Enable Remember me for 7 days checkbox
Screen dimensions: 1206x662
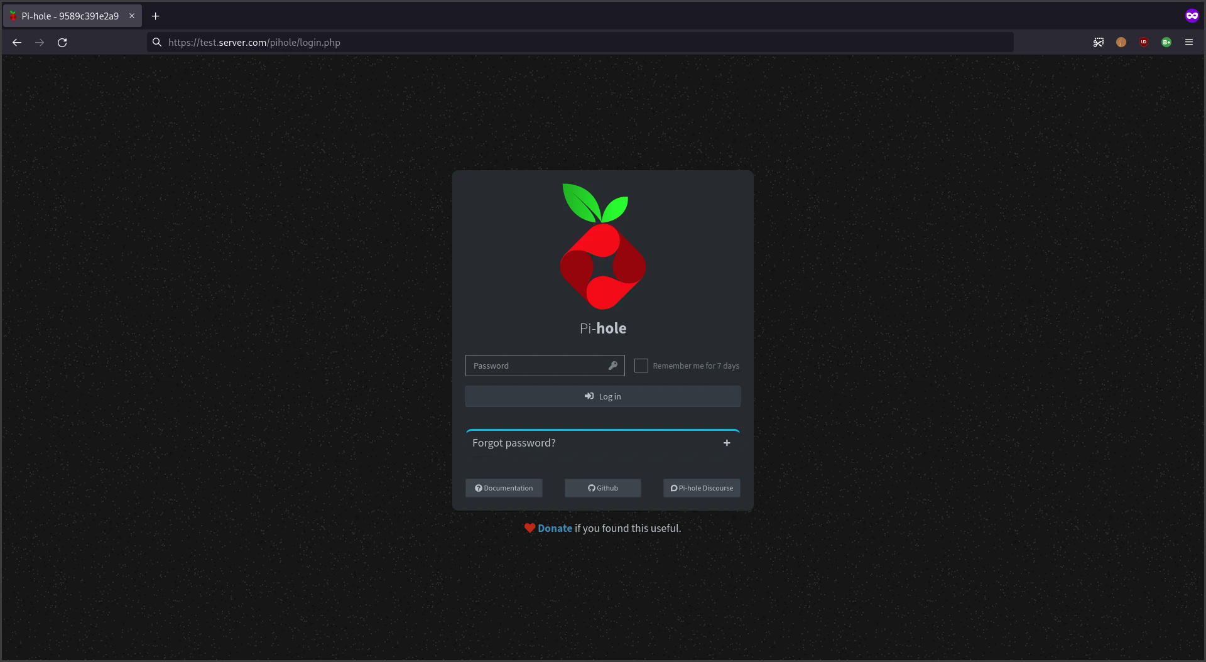click(x=641, y=366)
